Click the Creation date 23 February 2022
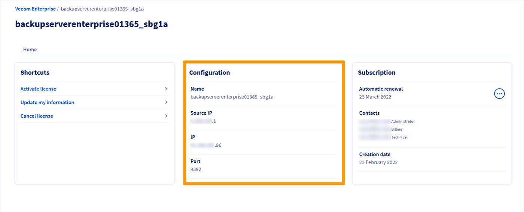Image resolution: width=524 pixels, height=212 pixels. 378,162
